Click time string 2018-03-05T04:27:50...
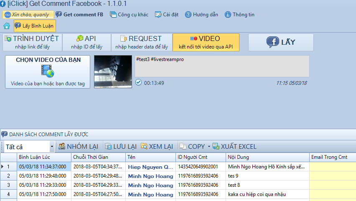 98,194
